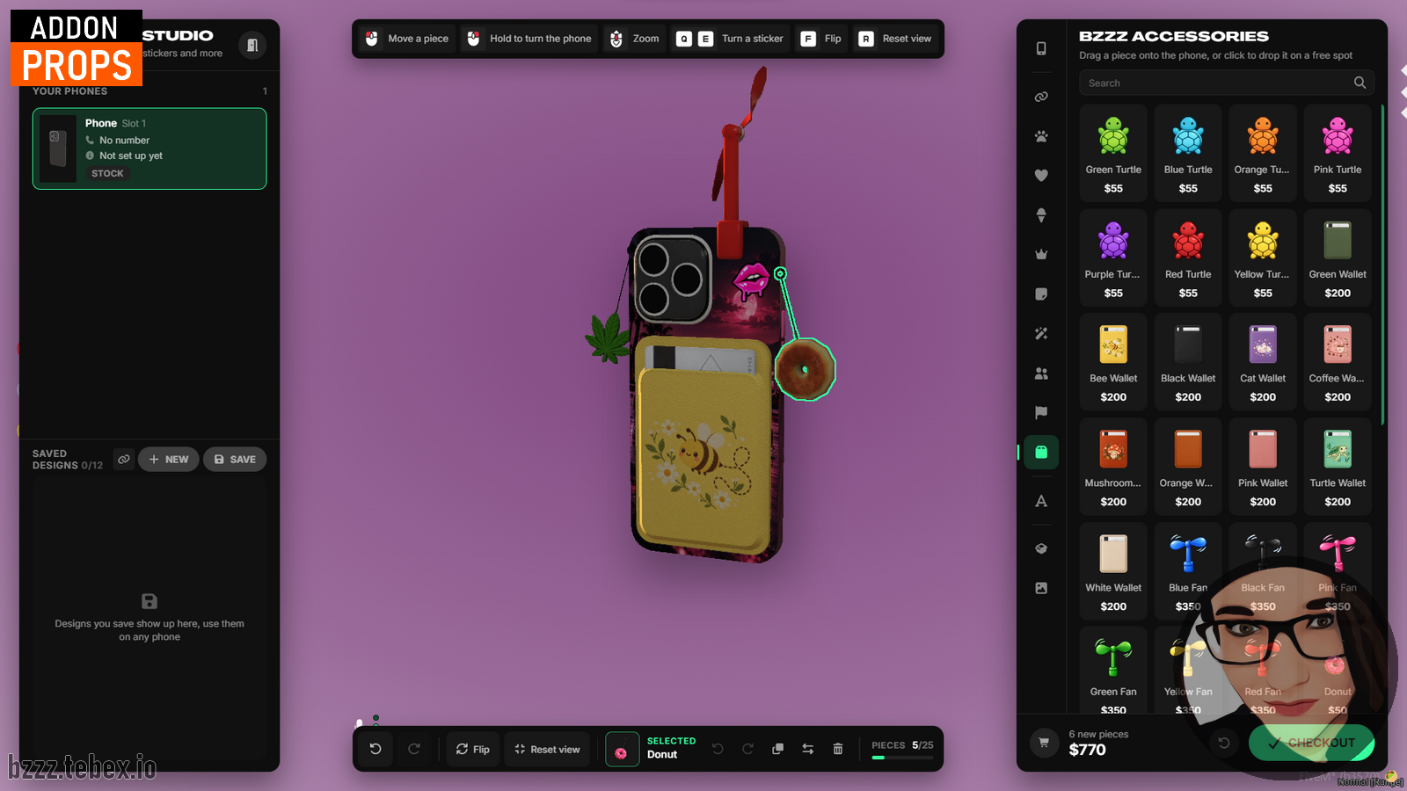Click the accessories Search field
The width and height of the screenshot is (1407, 791).
tap(1226, 83)
